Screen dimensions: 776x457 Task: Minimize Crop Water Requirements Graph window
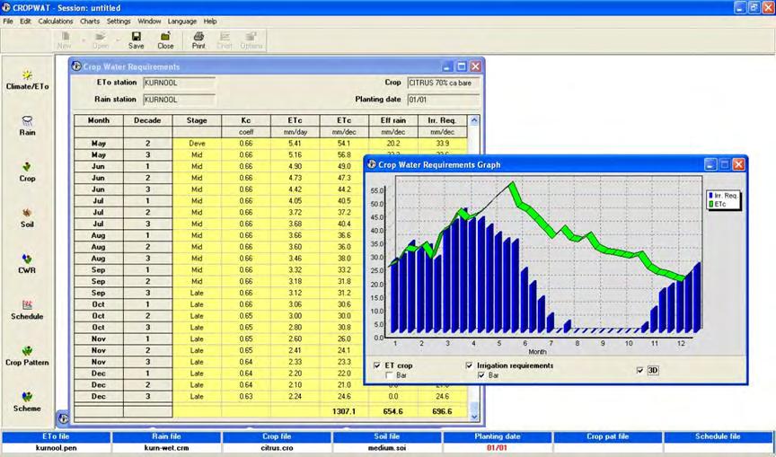tap(711, 164)
